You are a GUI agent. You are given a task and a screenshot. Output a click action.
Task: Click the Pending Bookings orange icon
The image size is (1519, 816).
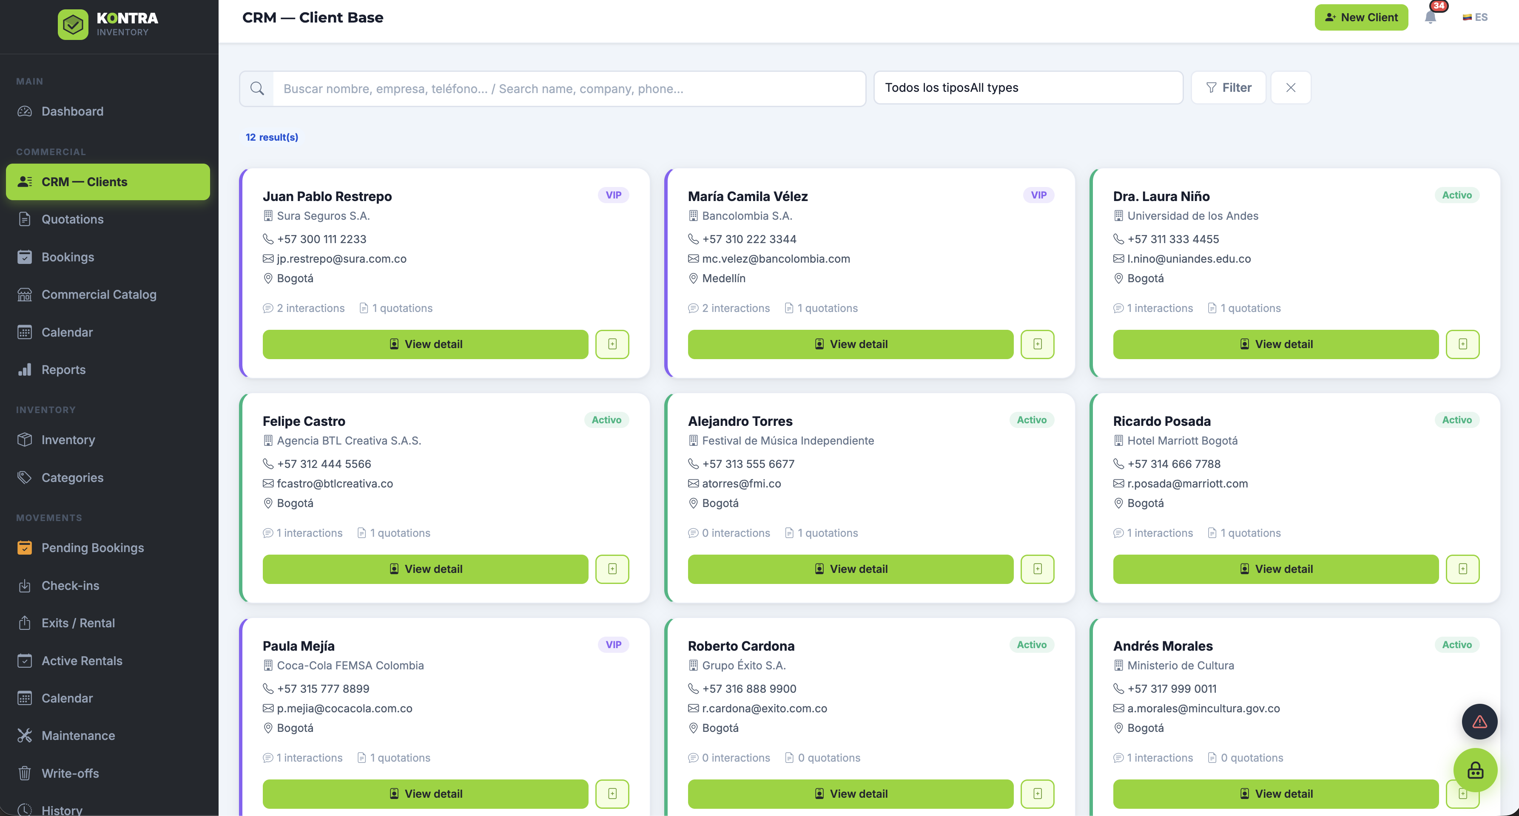pyautogui.click(x=25, y=547)
